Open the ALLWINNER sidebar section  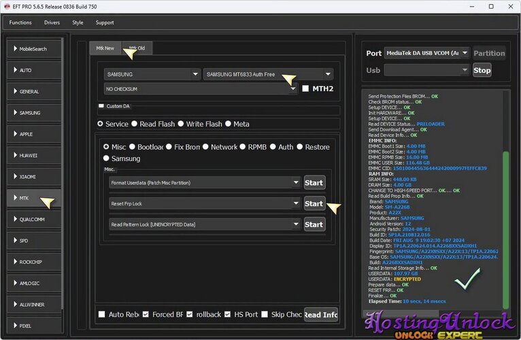[34, 305]
